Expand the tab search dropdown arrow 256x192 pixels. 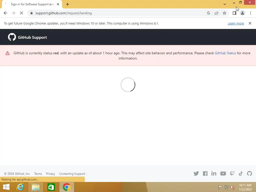(x=225, y=4)
